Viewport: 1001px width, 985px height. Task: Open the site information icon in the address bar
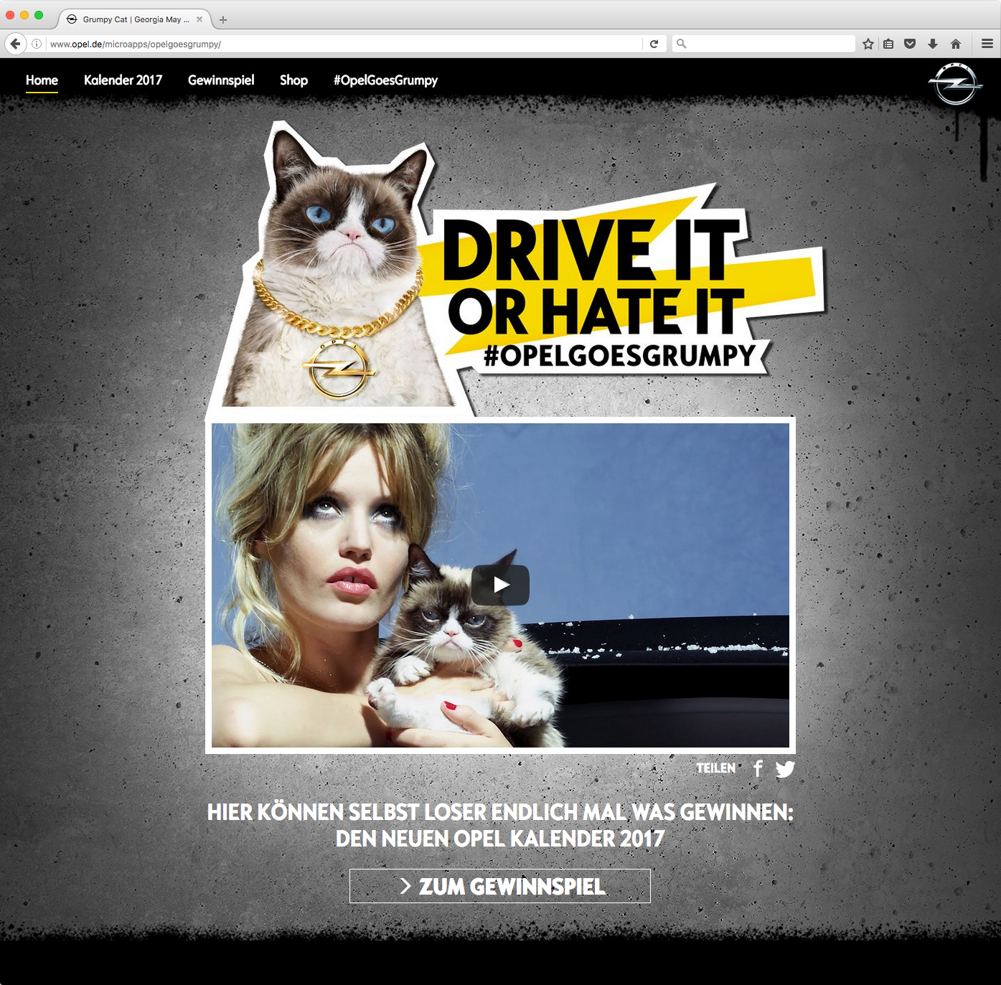click(x=37, y=44)
